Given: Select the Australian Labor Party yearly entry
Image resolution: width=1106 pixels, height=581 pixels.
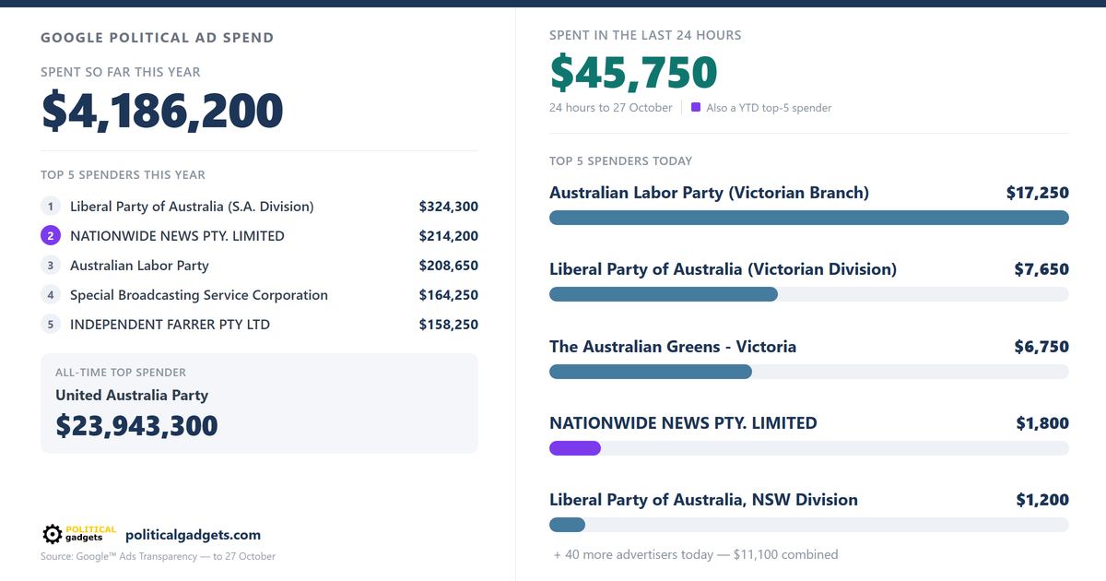Looking at the screenshot, I should 139,266.
